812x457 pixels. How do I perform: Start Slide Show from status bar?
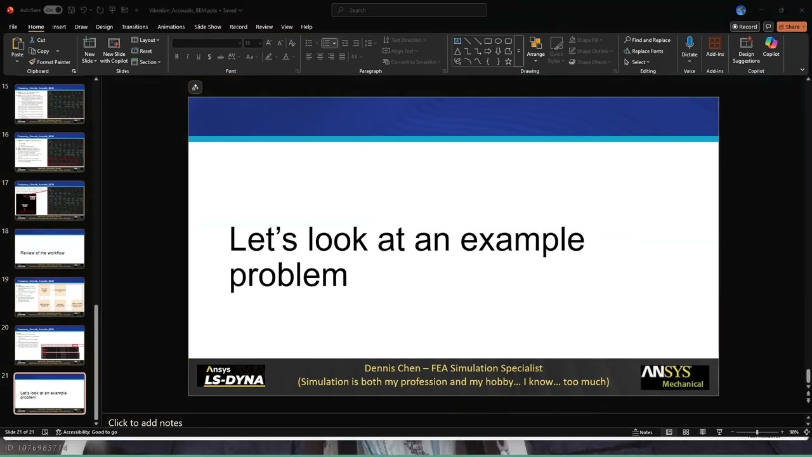pos(719,432)
